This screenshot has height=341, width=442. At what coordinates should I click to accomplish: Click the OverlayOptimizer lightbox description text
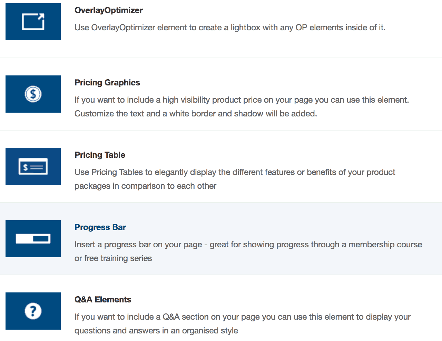tap(230, 28)
